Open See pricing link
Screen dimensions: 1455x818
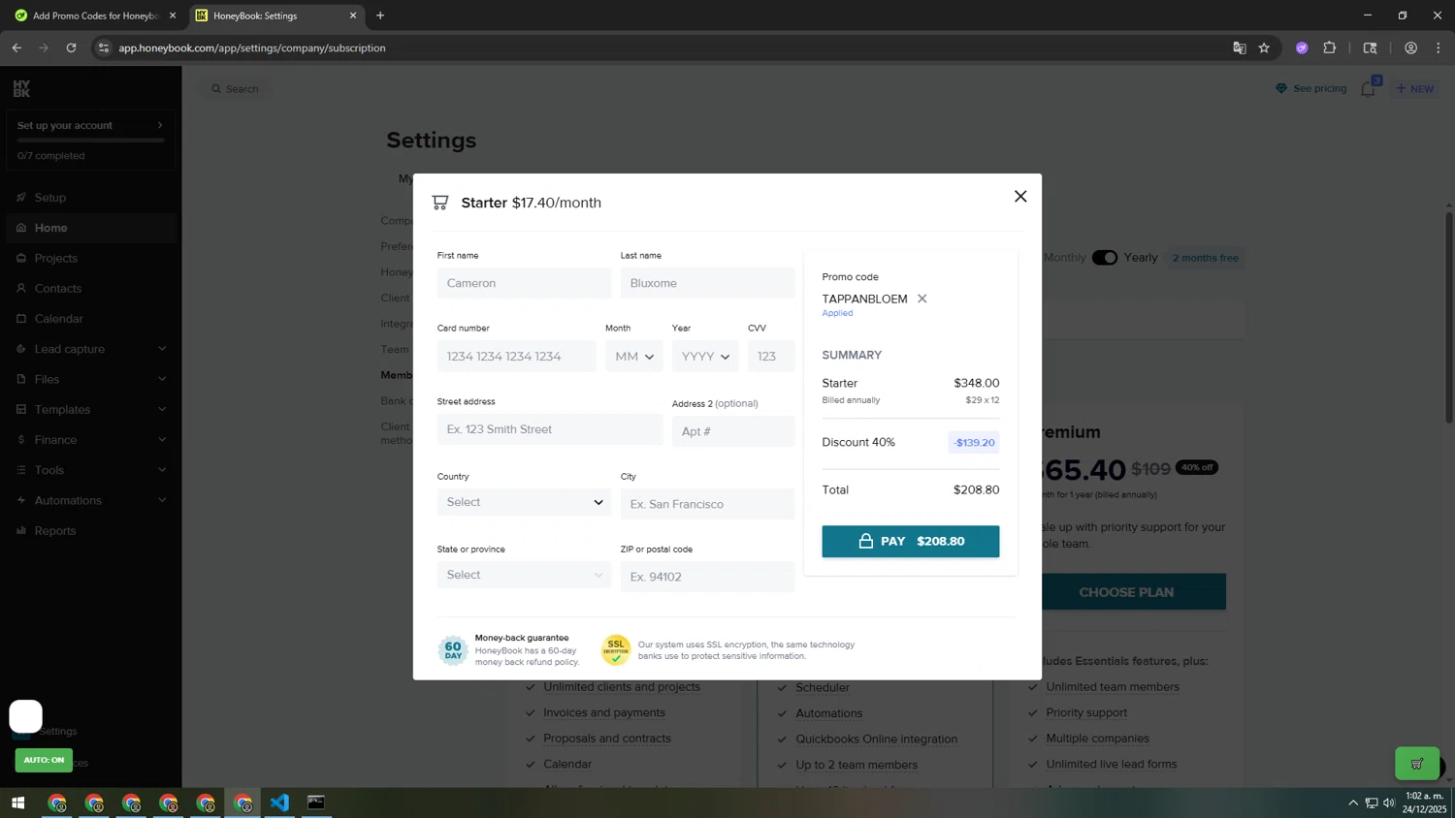click(x=1310, y=88)
